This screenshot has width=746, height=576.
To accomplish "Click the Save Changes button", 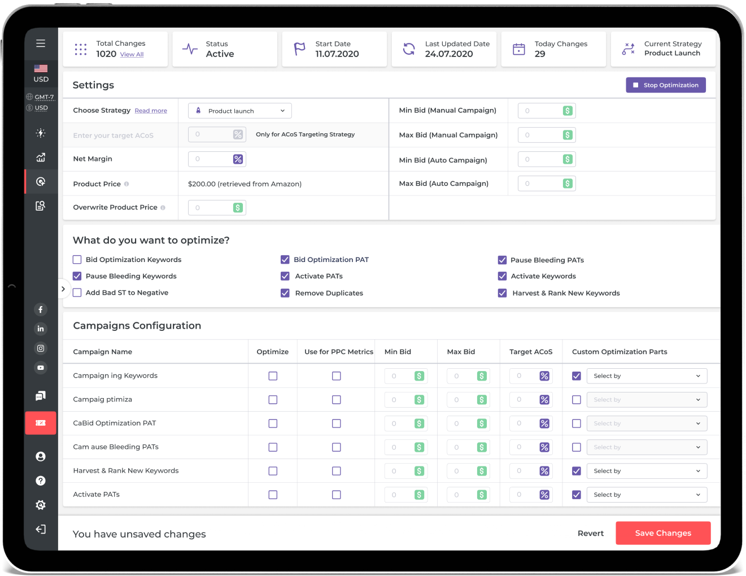I will [x=662, y=533].
